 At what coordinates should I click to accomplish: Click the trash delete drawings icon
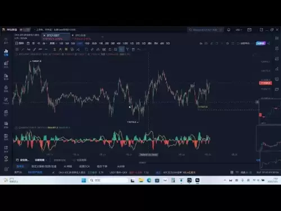tap(133, 50)
